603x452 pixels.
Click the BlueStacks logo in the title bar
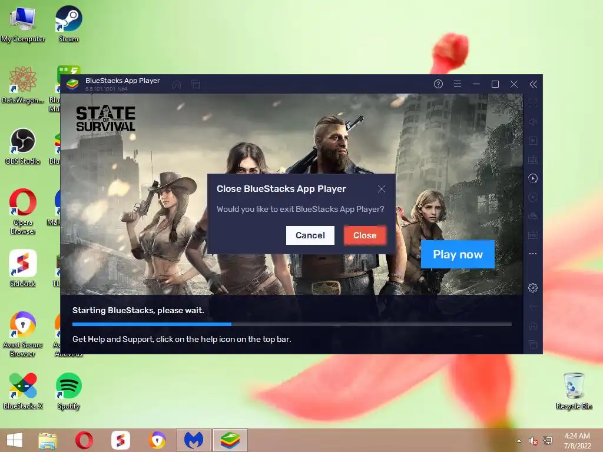[72, 84]
